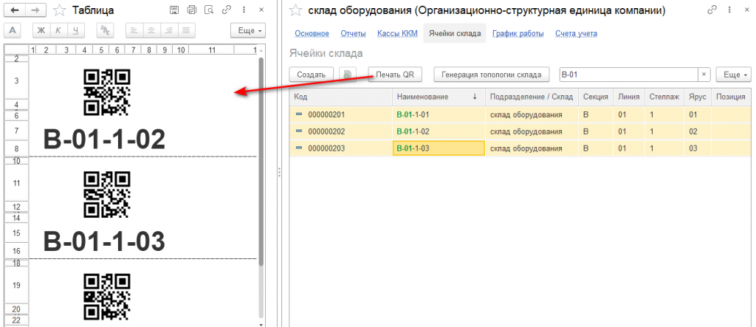The image size is (756, 327).
Task: Open print preview of Таблица
Action: [x=209, y=10]
